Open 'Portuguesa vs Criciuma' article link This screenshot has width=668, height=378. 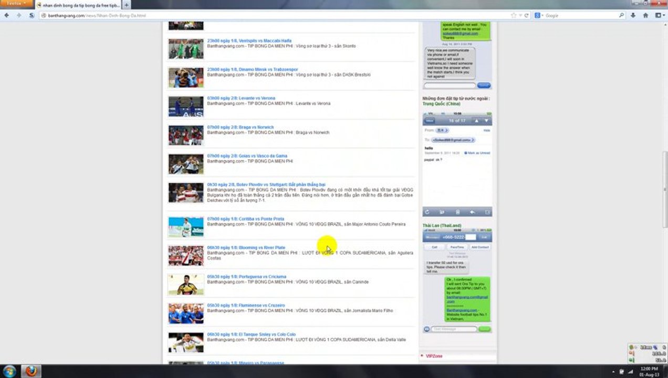tap(246, 277)
